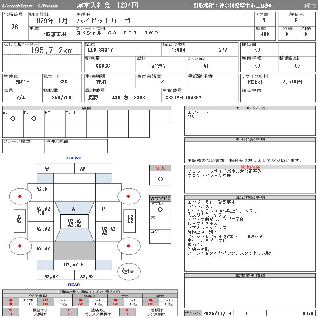The width and height of the screenshot is (318, 318).
Task: Select the bottom-left tire diamond marker
Action: 19,246
